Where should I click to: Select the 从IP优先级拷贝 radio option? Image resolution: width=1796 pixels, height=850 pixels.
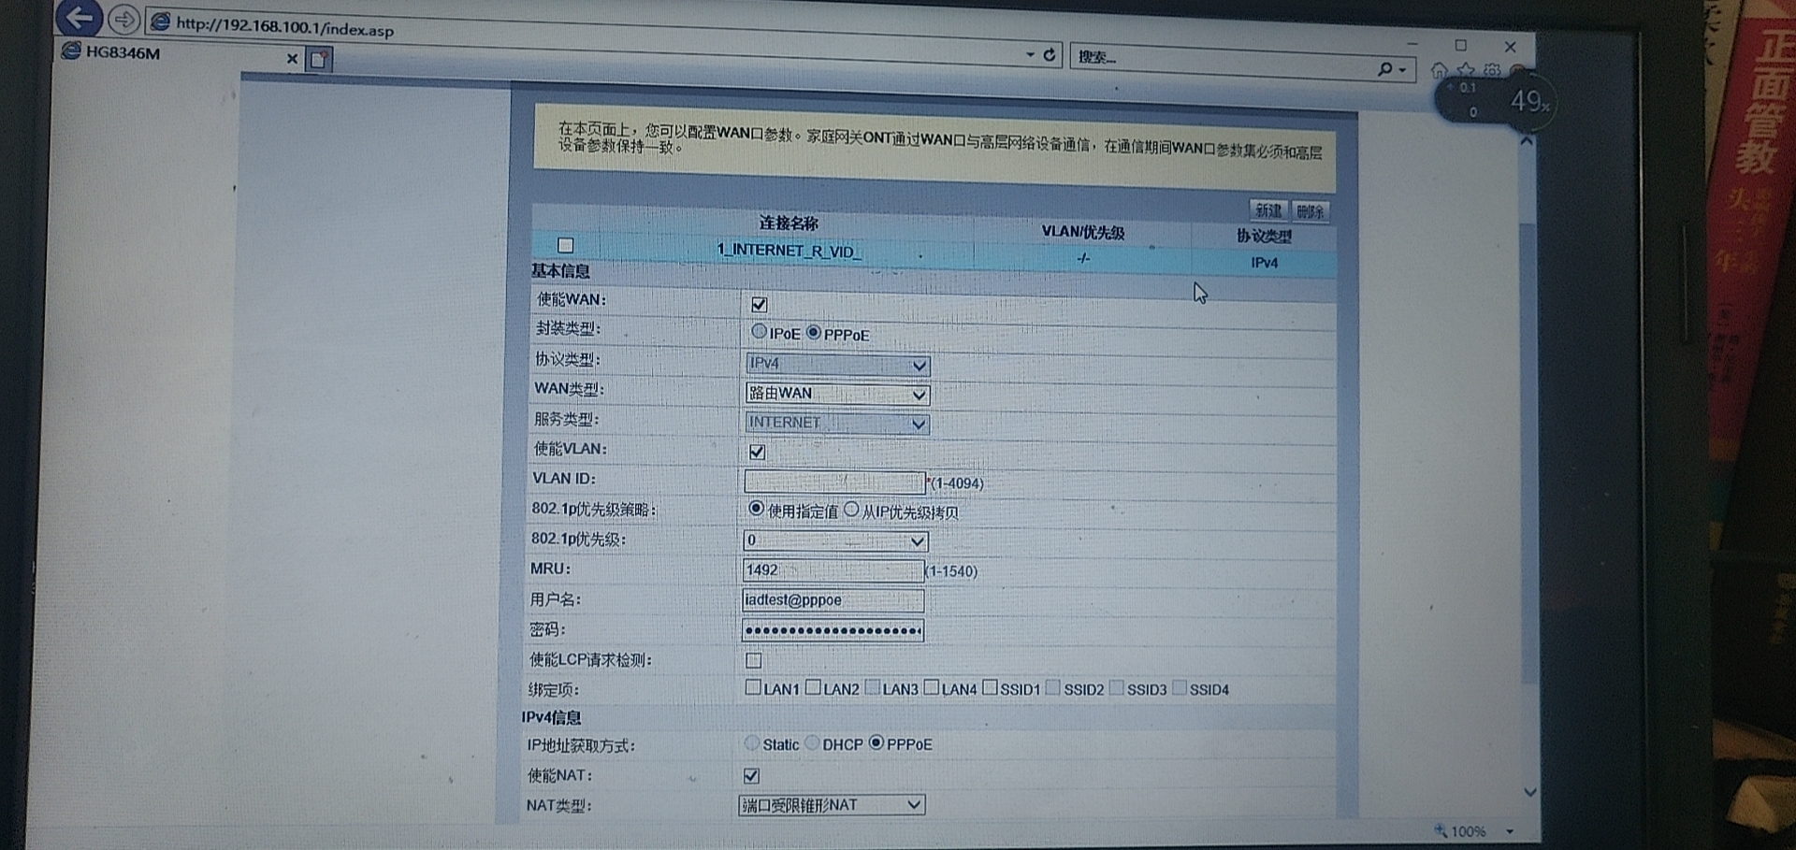coord(851,511)
